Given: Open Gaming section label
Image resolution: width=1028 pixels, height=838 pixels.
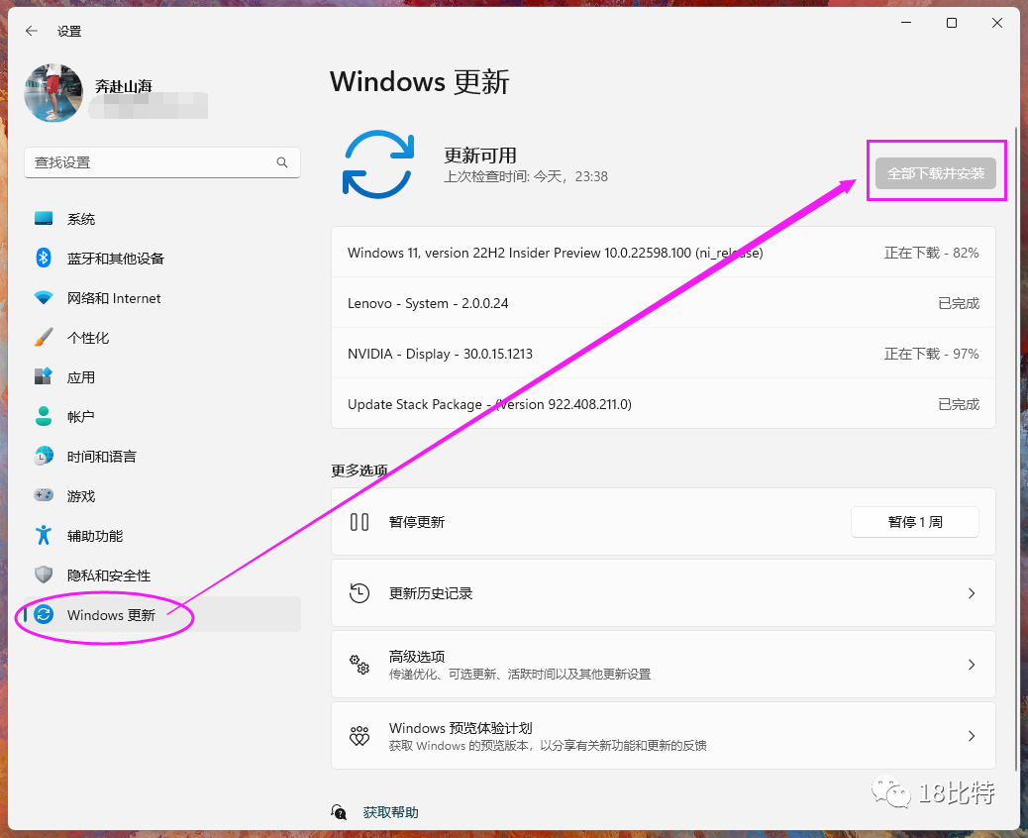Looking at the screenshot, I should tap(81, 496).
